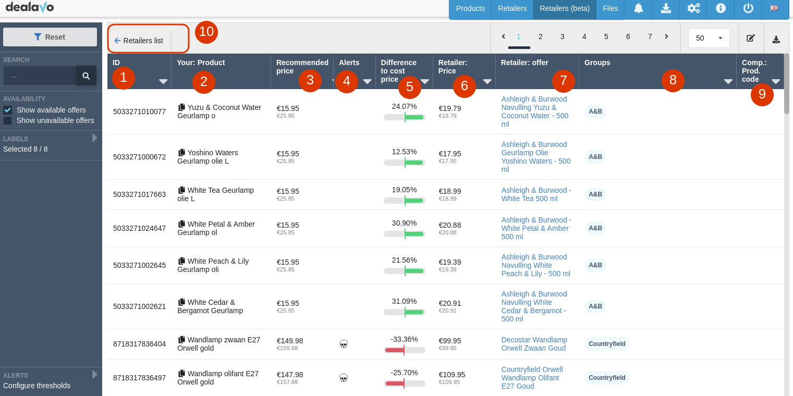Click the export download icon beside pencil
Screen dimensions: 793x396
point(776,39)
